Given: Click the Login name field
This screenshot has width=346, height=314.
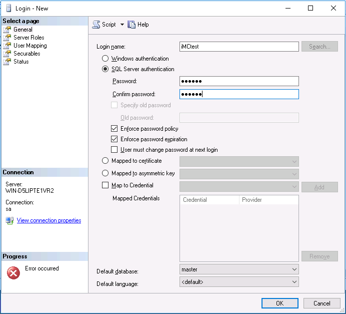Looking at the screenshot, I should tap(239, 47).
